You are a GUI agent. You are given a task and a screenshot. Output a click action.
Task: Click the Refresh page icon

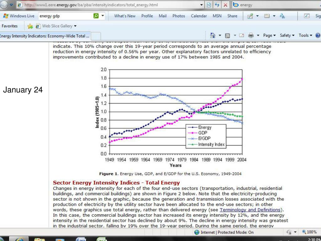(x=217, y=5)
